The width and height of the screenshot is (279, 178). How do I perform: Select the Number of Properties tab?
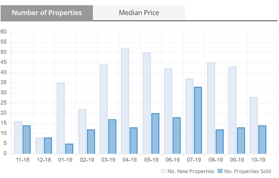47,13
